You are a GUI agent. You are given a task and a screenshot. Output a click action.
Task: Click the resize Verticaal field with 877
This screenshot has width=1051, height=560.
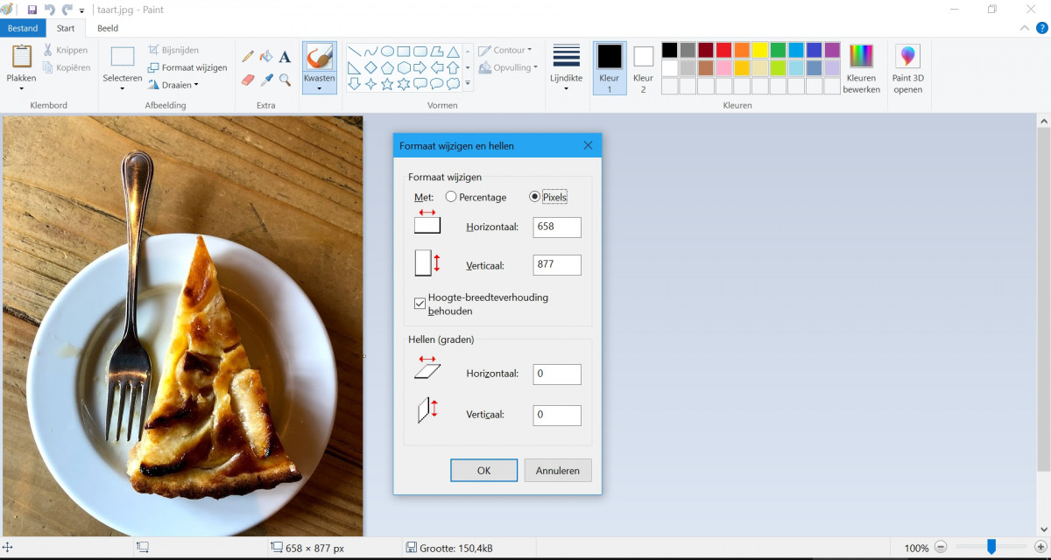[x=557, y=264]
